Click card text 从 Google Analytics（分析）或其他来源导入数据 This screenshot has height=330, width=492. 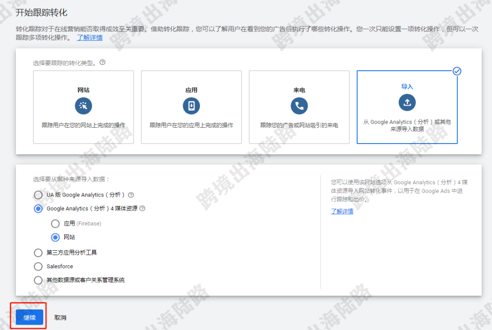407,125
